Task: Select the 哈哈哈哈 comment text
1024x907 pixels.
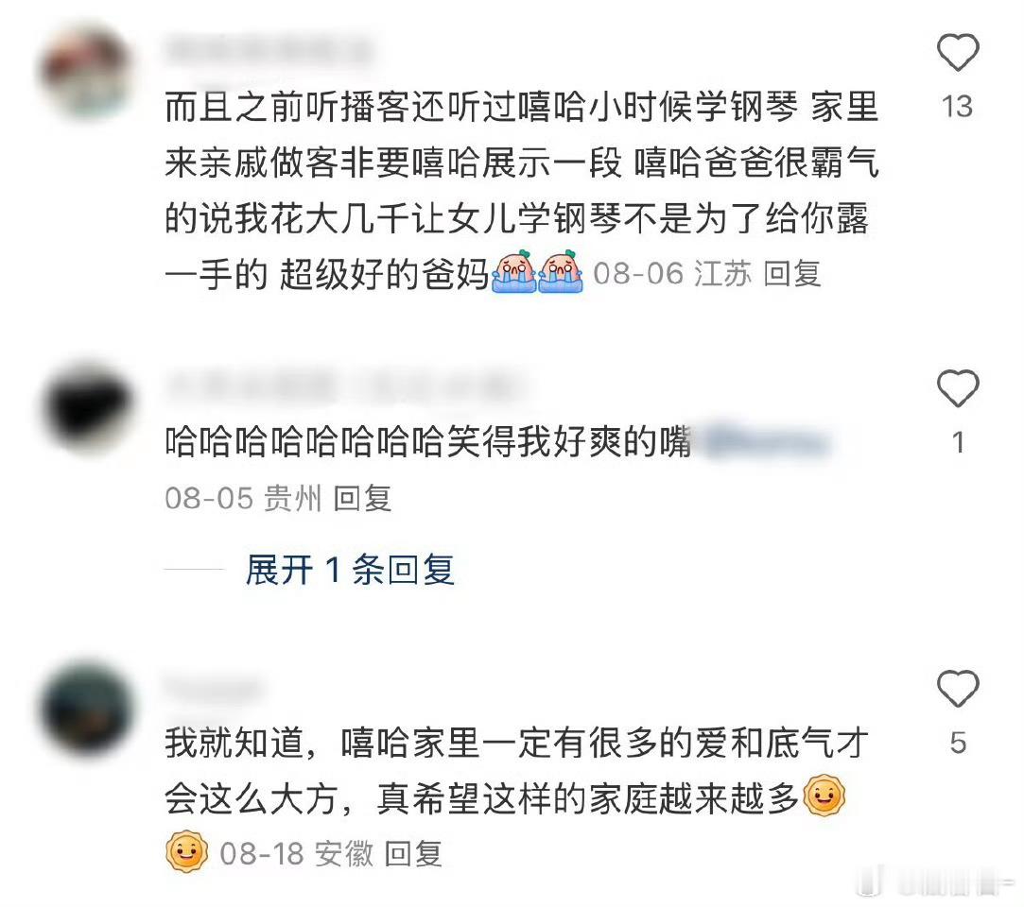Action: tap(427, 442)
